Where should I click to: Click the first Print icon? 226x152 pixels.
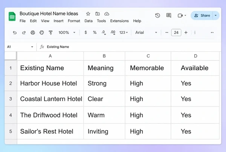[33, 32]
